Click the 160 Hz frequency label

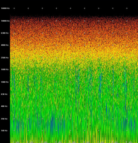[4, 131]
